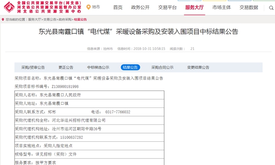This screenshot has width=275, height=165.
Task: Click the 采购人地址 table row
Action: (x=89, y=103)
